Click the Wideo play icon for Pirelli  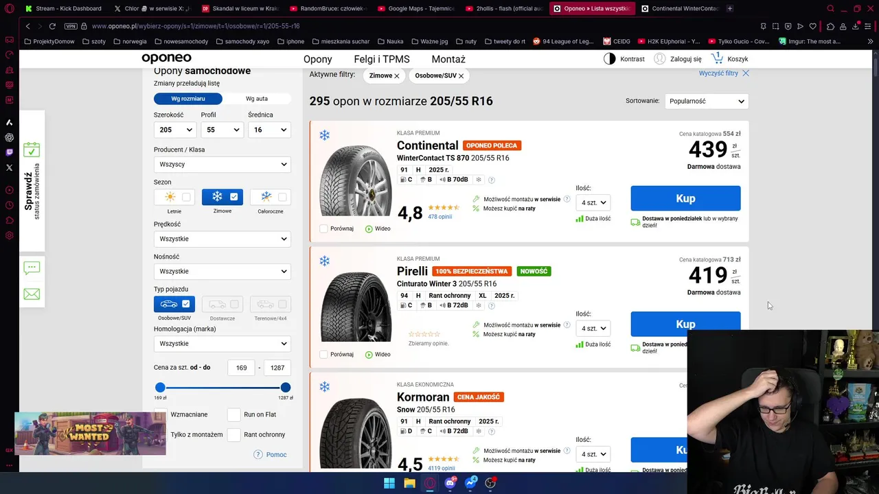tap(369, 355)
